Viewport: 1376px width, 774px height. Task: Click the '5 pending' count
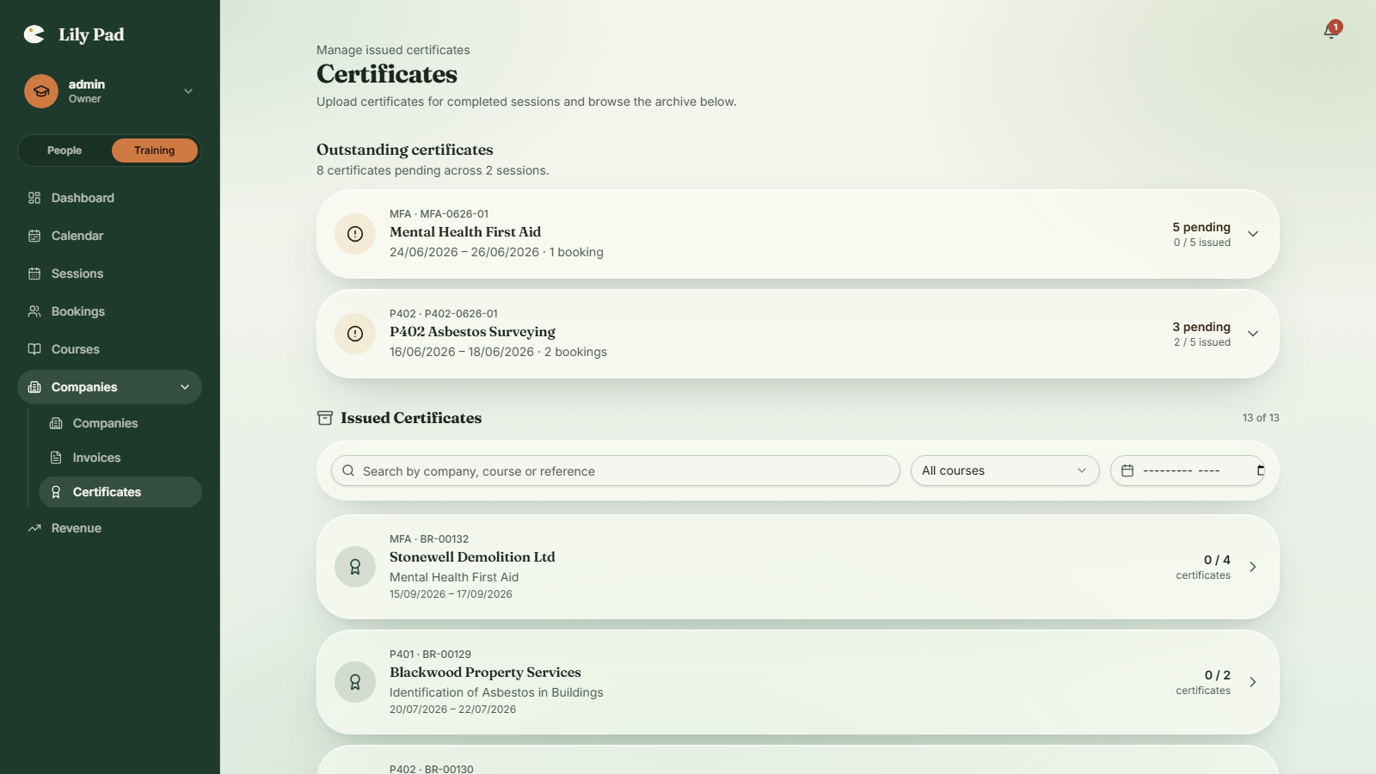[x=1201, y=227]
